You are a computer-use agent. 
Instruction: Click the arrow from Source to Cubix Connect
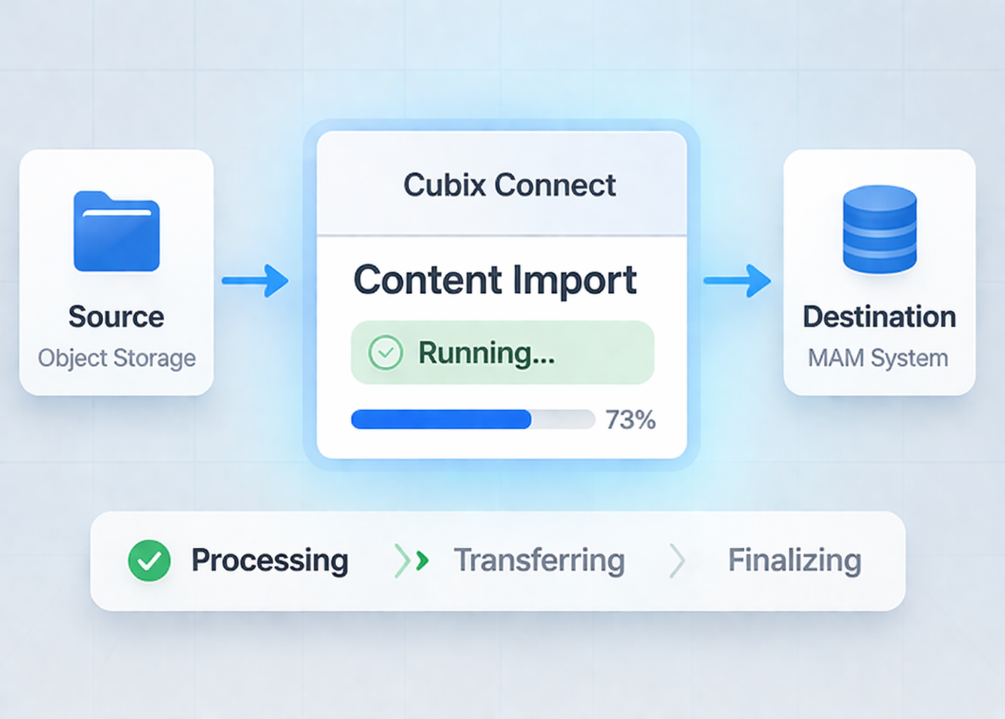tap(255, 281)
